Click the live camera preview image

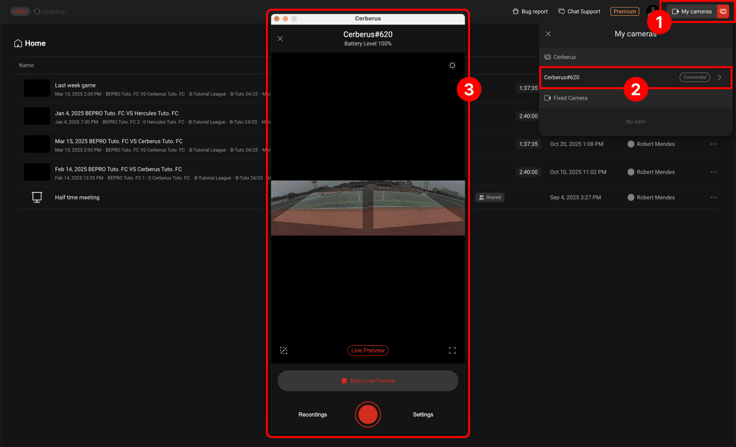(368, 208)
